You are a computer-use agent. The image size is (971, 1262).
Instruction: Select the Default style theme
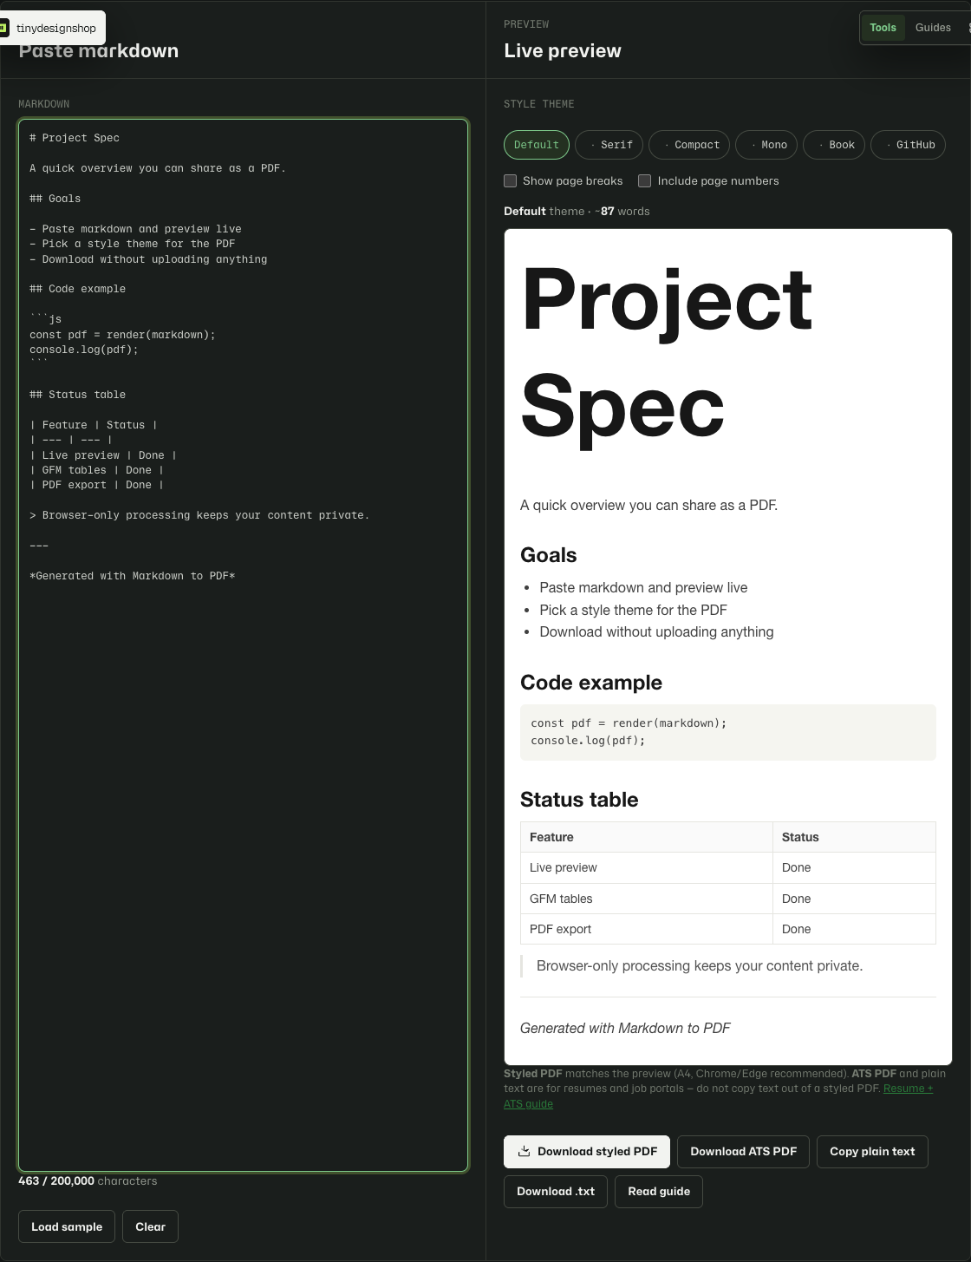(x=537, y=145)
